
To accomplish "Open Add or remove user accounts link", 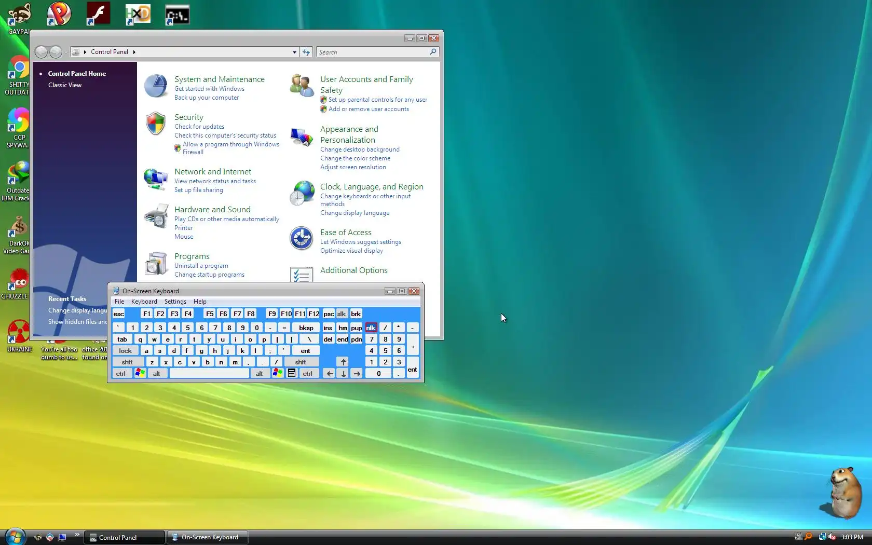I will tap(369, 109).
